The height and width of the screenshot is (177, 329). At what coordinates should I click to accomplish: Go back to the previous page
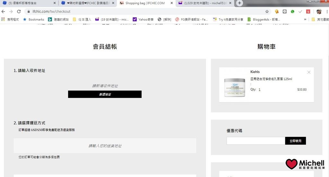click(3, 12)
